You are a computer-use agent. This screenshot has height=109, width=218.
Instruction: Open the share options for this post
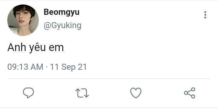coord(190,93)
